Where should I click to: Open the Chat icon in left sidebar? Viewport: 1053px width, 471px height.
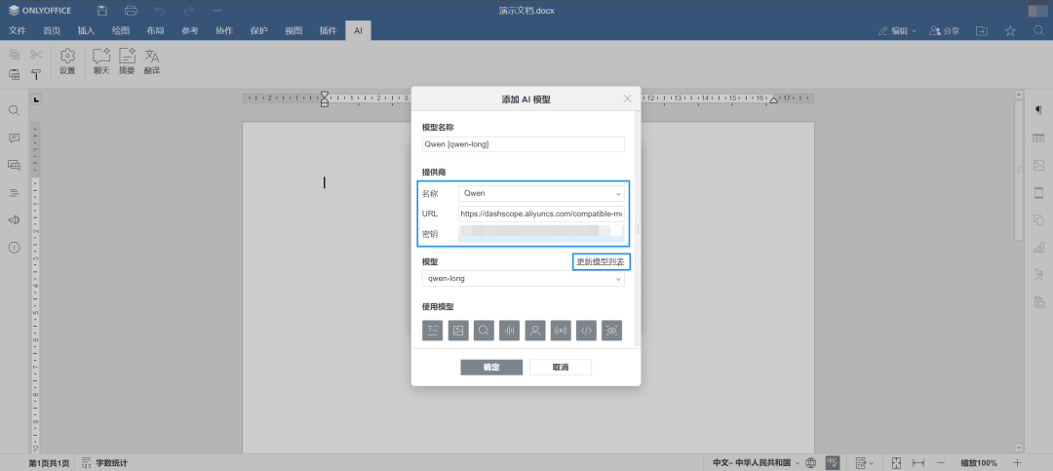tap(14, 165)
